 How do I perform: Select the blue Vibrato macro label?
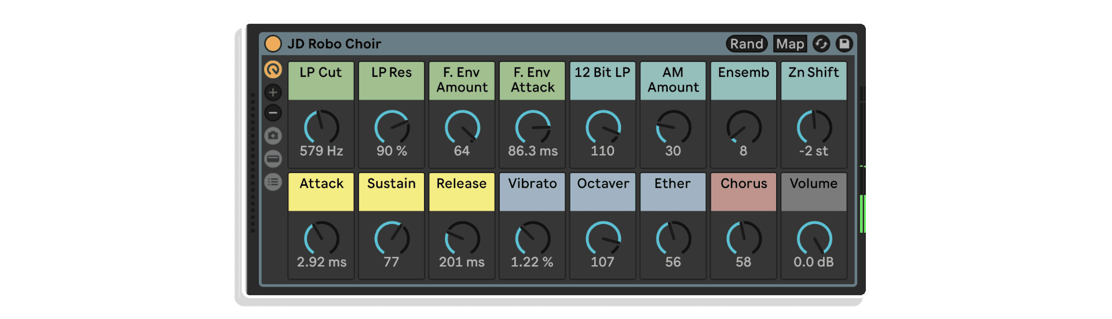coord(532,192)
